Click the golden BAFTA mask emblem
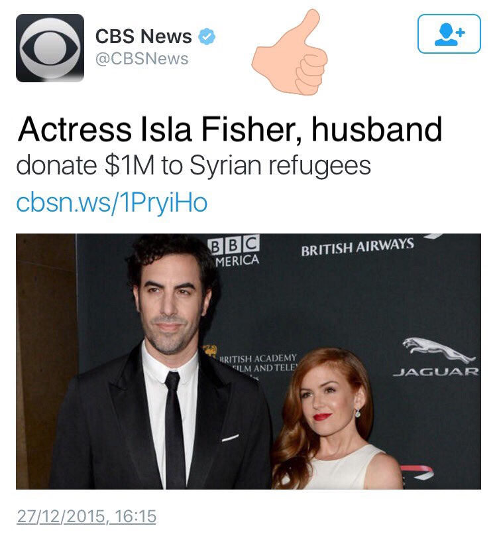Viewport: 497px width, 538px height. click(211, 352)
